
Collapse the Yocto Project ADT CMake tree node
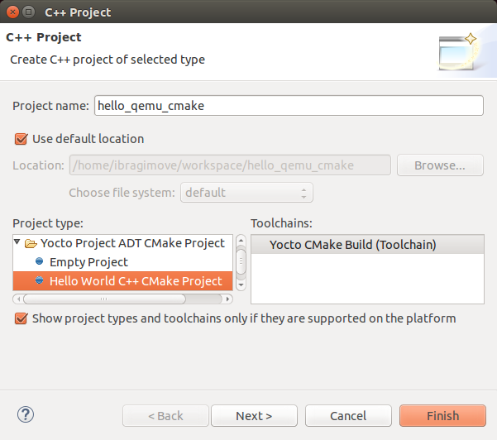pos(18,243)
